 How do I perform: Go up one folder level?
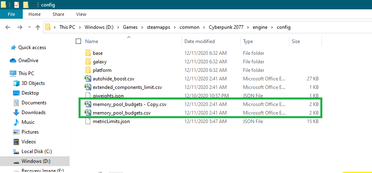38,27
